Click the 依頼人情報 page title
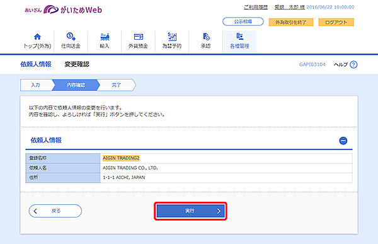Screen dimensions: 378x244 pos(36,64)
